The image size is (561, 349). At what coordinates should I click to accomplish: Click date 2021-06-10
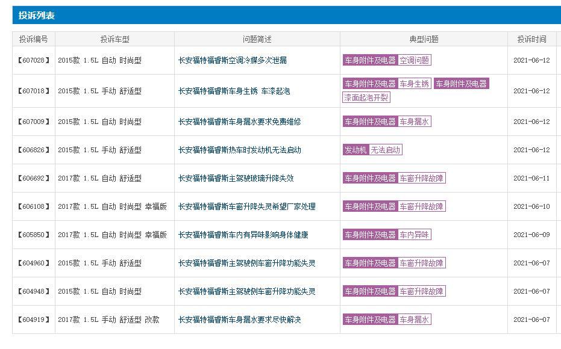[x=531, y=206]
